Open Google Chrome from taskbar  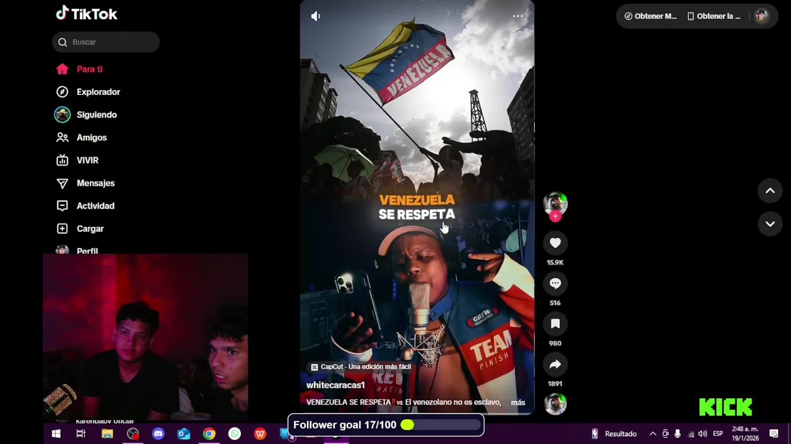coord(209,434)
